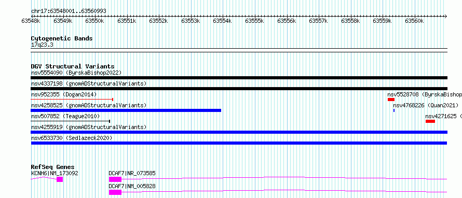This screenshot has height=198, width=462.
Task: Open variant label nsv4258525 (gnomADStructuralVariants)
Action: click(x=89, y=105)
